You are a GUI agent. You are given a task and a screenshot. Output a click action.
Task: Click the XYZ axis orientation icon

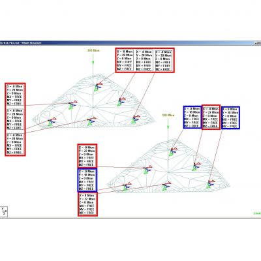pos(5,211)
